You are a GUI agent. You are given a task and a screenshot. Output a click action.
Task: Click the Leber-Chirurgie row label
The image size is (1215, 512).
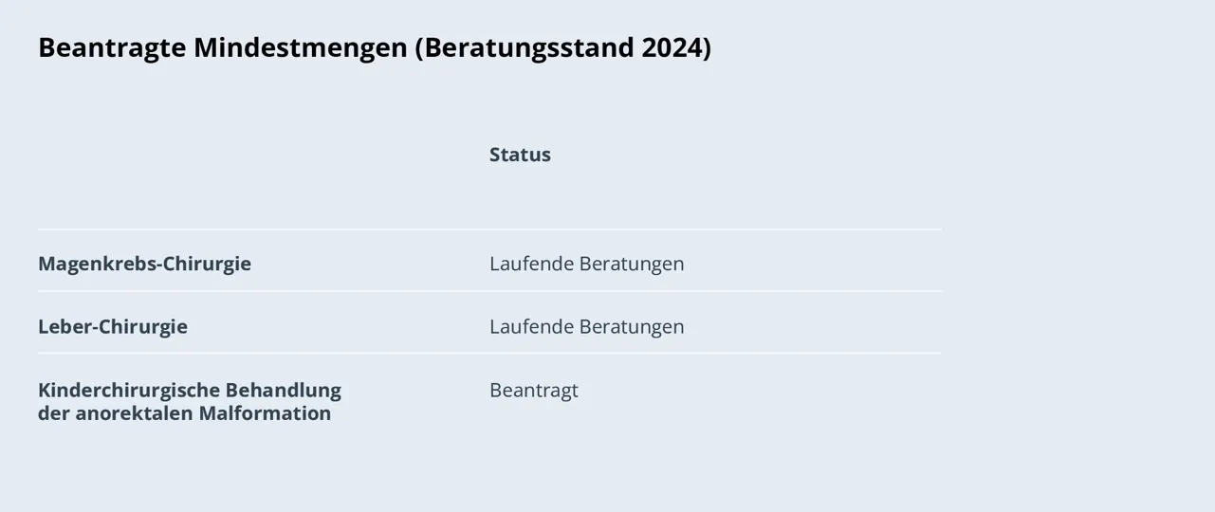click(x=113, y=326)
